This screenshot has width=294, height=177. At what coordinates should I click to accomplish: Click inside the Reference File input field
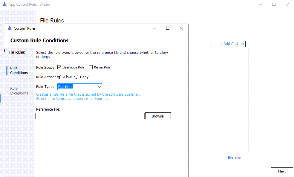[90, 116]
